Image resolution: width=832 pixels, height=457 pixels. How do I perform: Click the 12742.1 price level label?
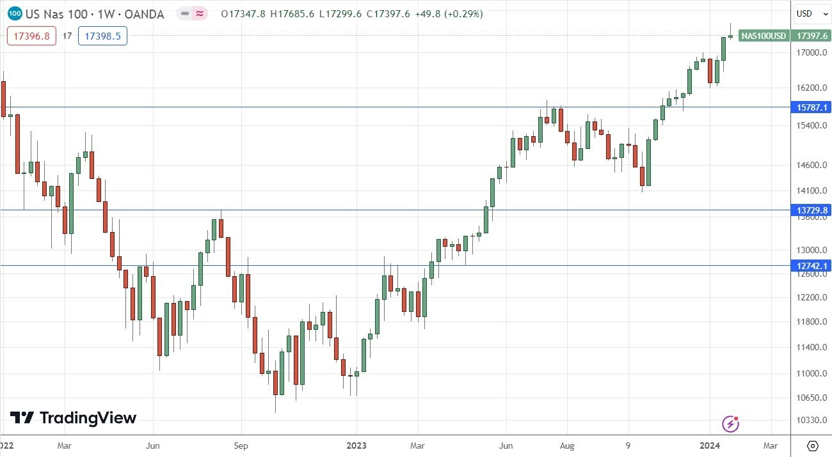tap(811, 265)
